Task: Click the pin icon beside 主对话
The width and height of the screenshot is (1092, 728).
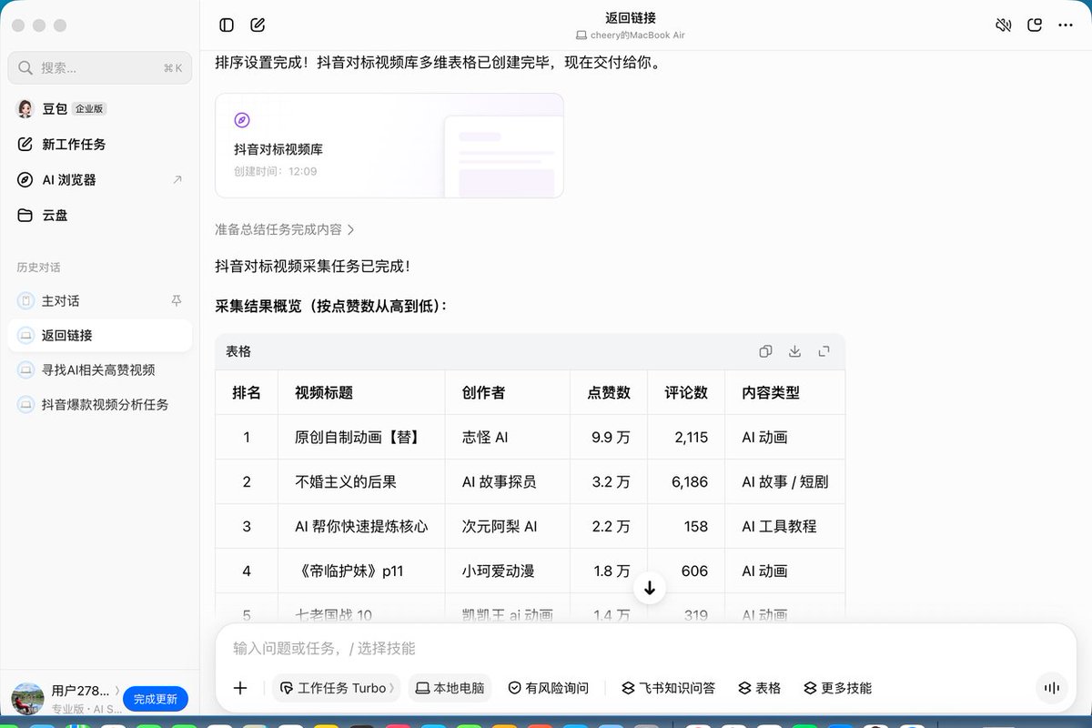Action: pyautogui.click(x=177, y=300)
